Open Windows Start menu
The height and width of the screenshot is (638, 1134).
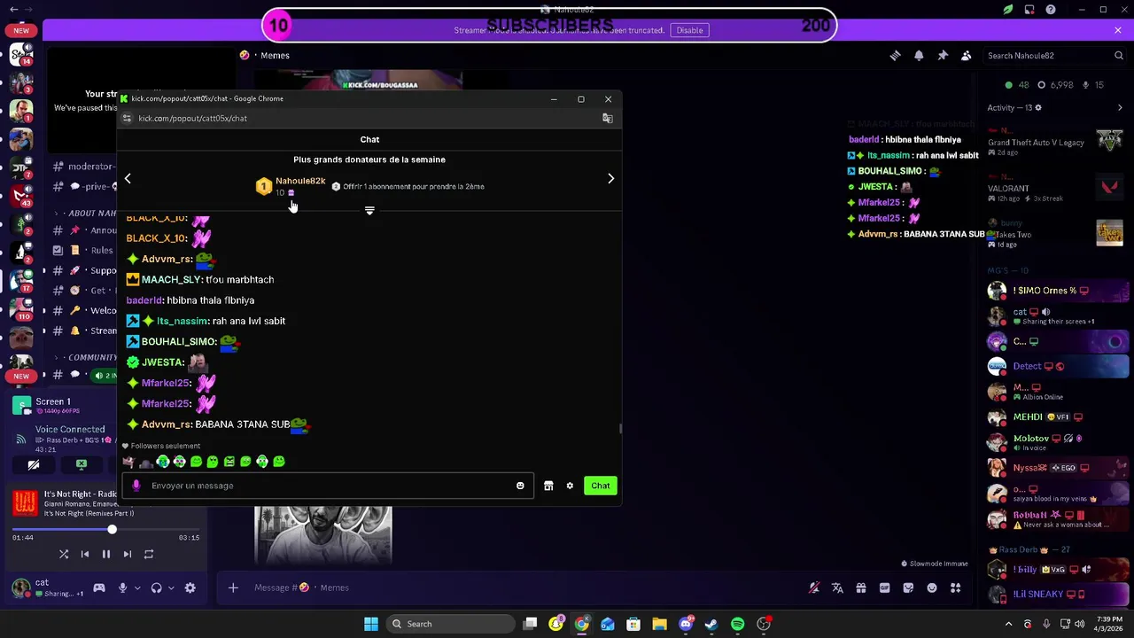[x=371, y=624]
